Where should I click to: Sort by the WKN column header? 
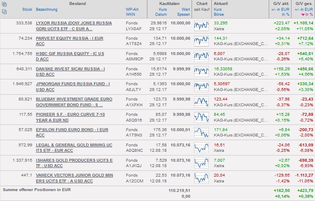[130, 14]
